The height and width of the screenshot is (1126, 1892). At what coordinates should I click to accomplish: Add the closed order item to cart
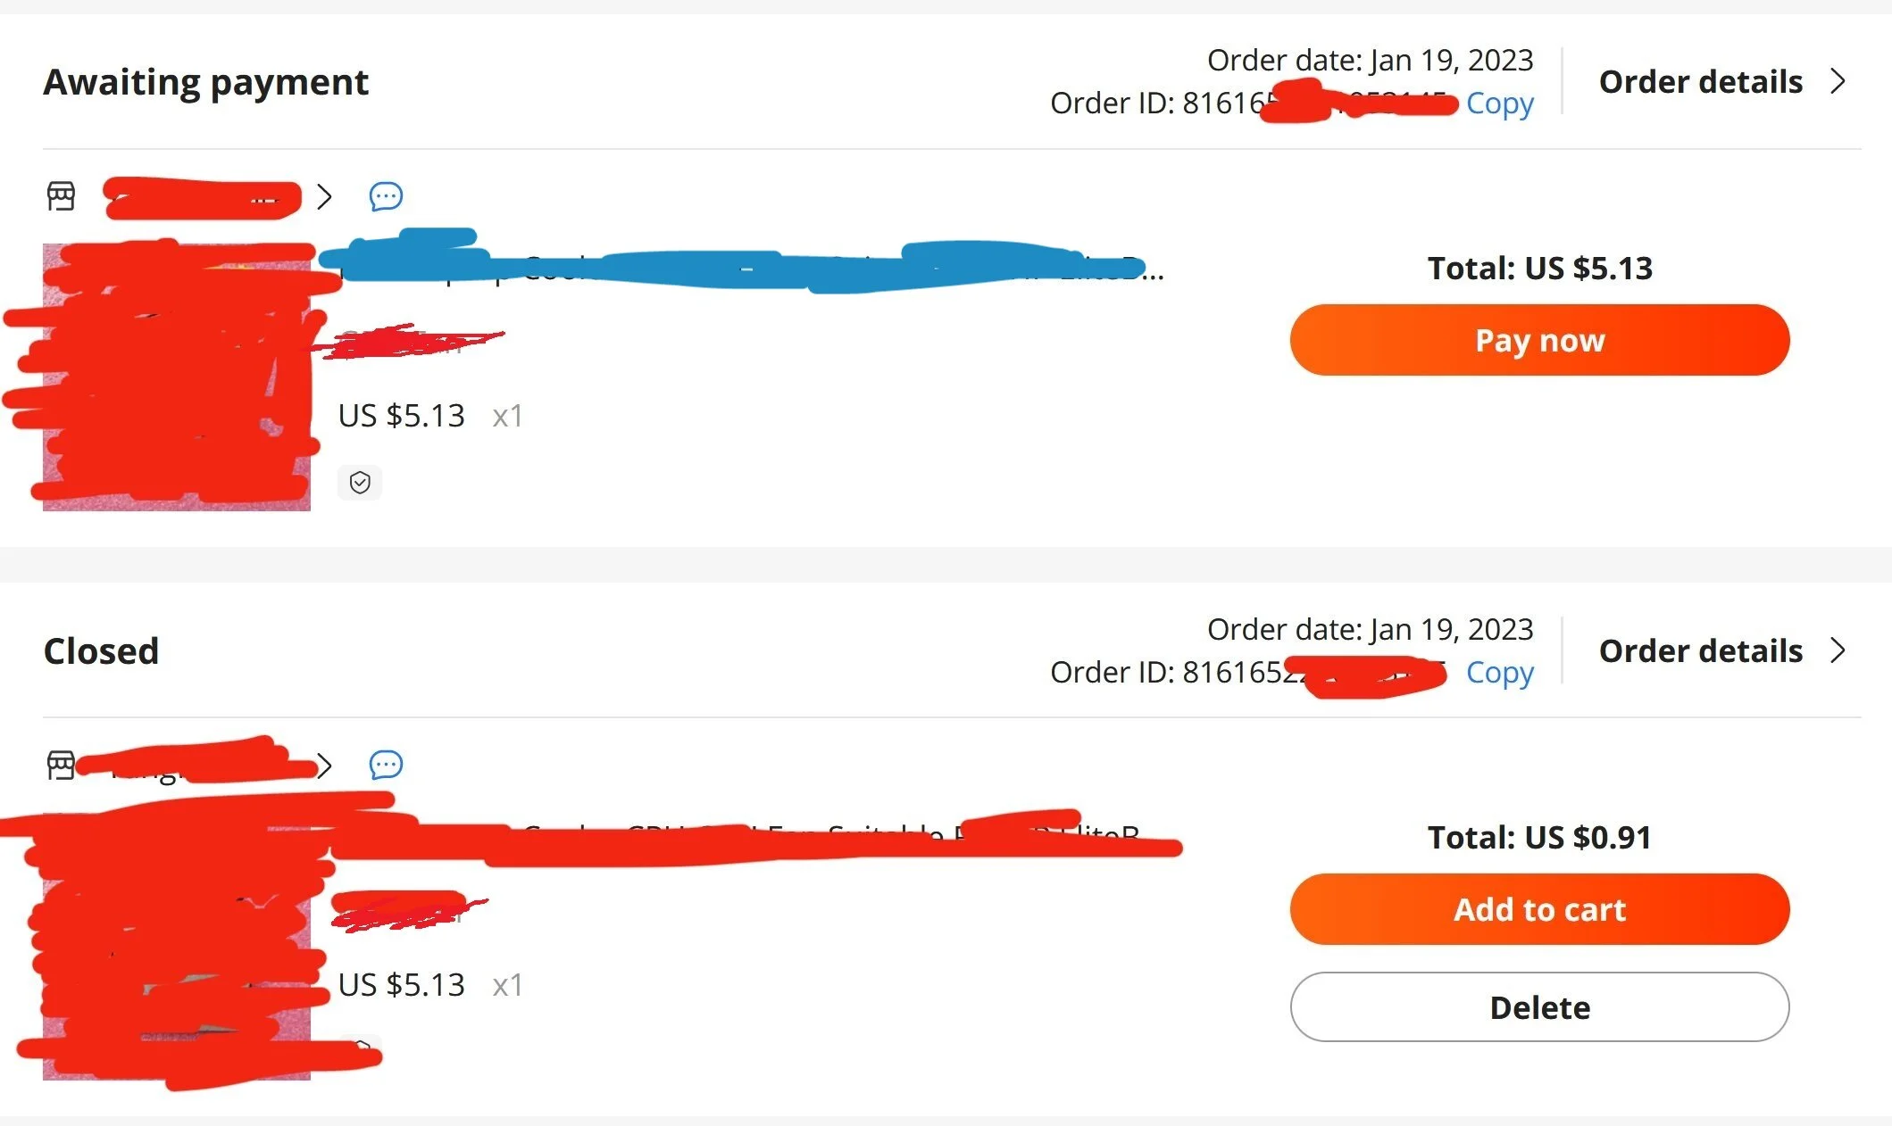point(1539,909)
